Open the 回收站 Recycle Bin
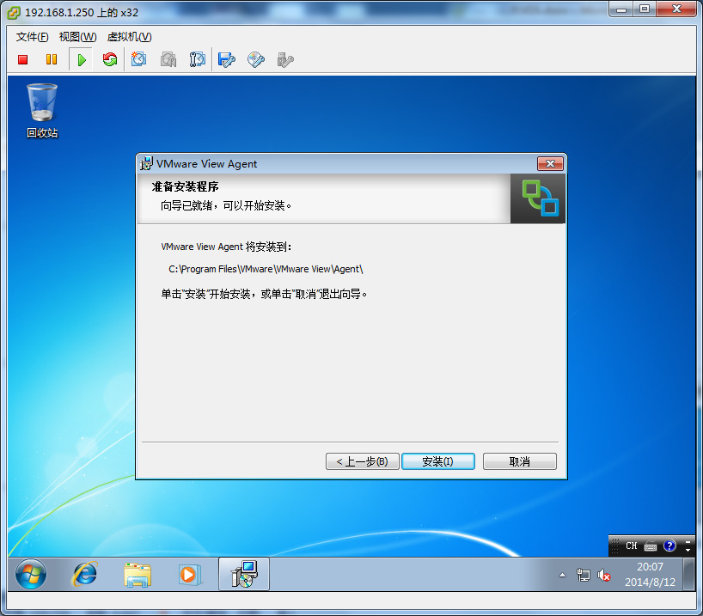This screenshot has width=703, height=616. [x=41, y=101]
